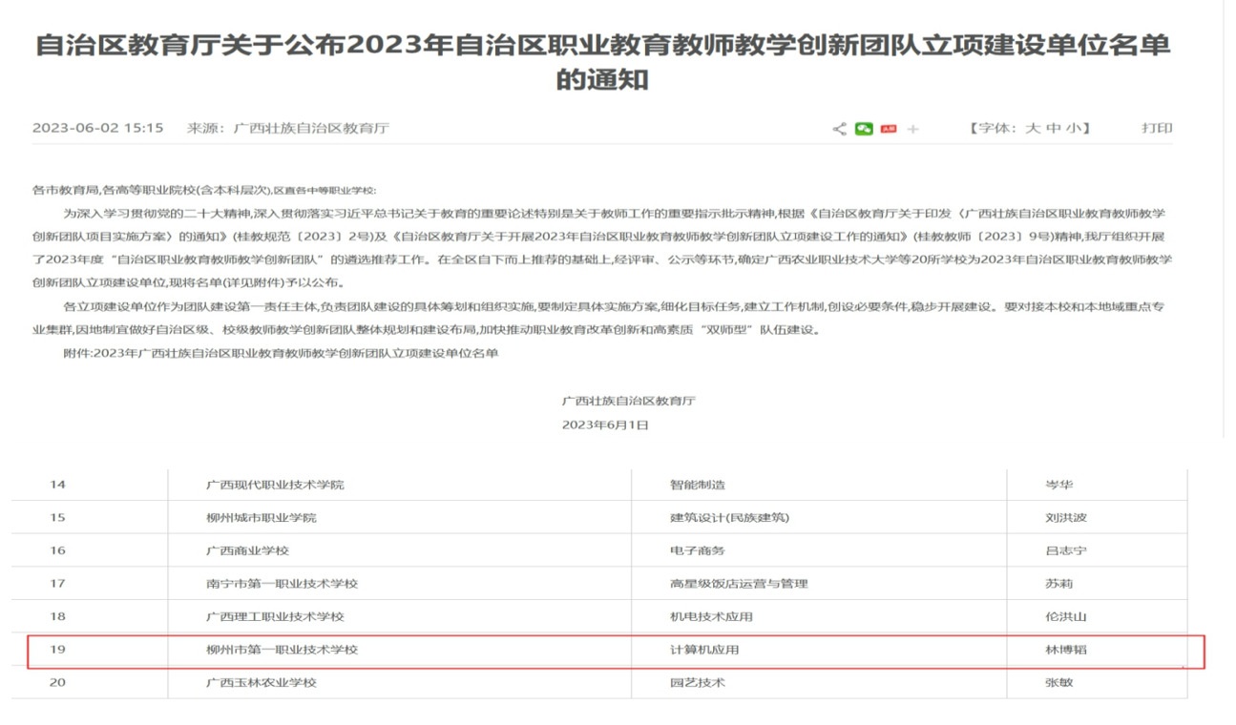Click table cell number 17

pyautogui.click(x=57, y=583)
